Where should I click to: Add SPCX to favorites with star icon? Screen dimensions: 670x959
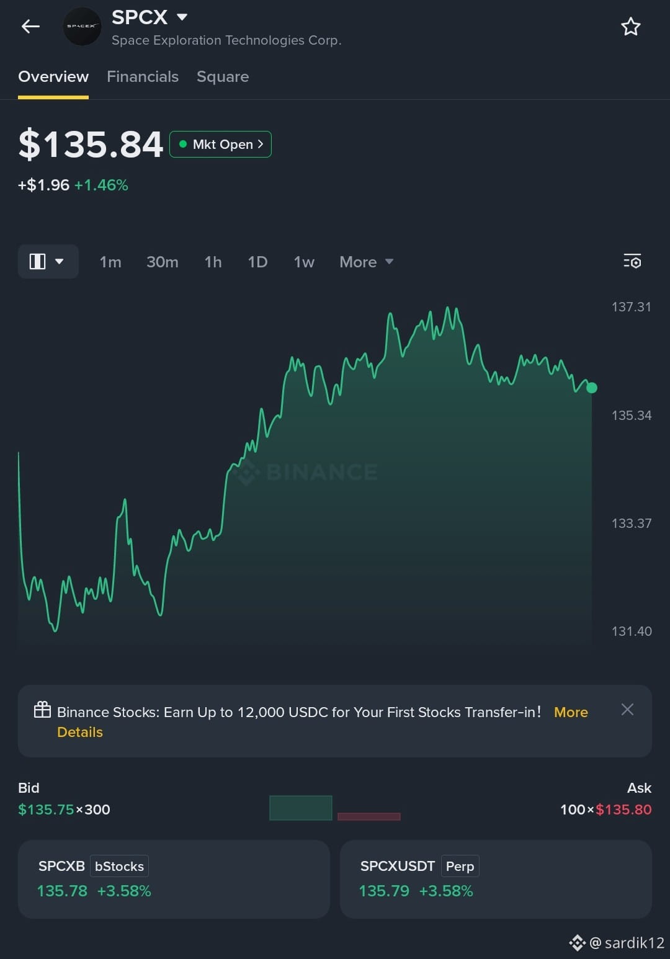click(x=631, y=27)
